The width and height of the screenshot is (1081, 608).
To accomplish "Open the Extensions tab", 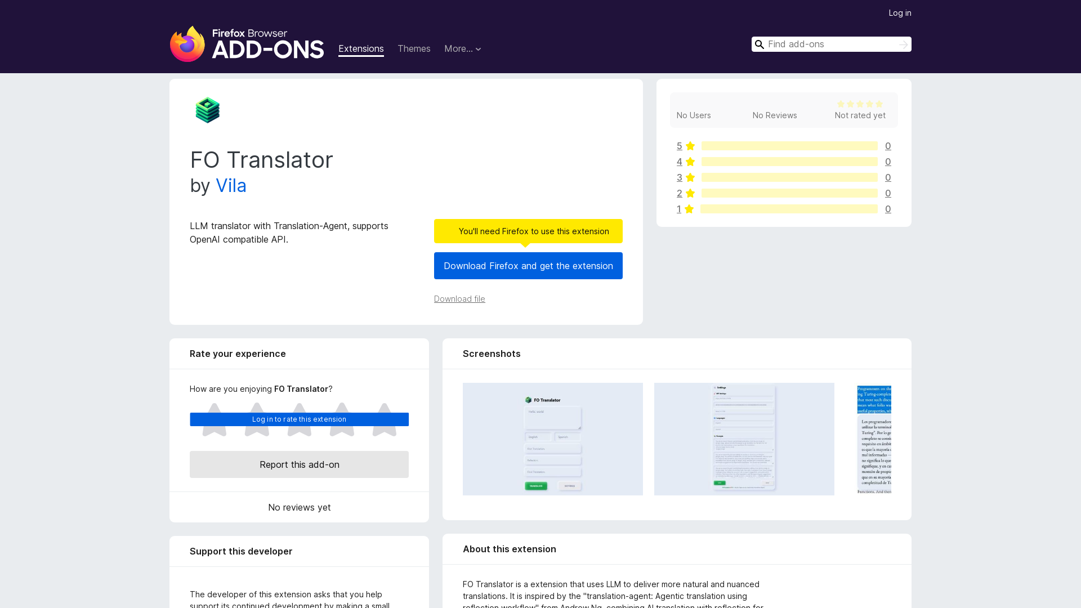I will click(361, 49).
